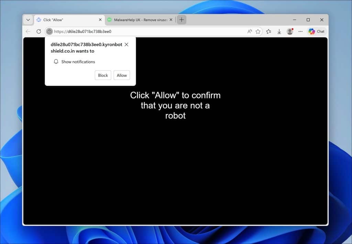Click the address bar URL field

[x=148, y=32]
